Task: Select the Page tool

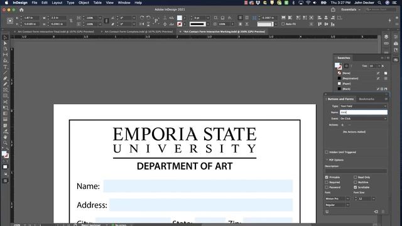Action: click(5, 49)
